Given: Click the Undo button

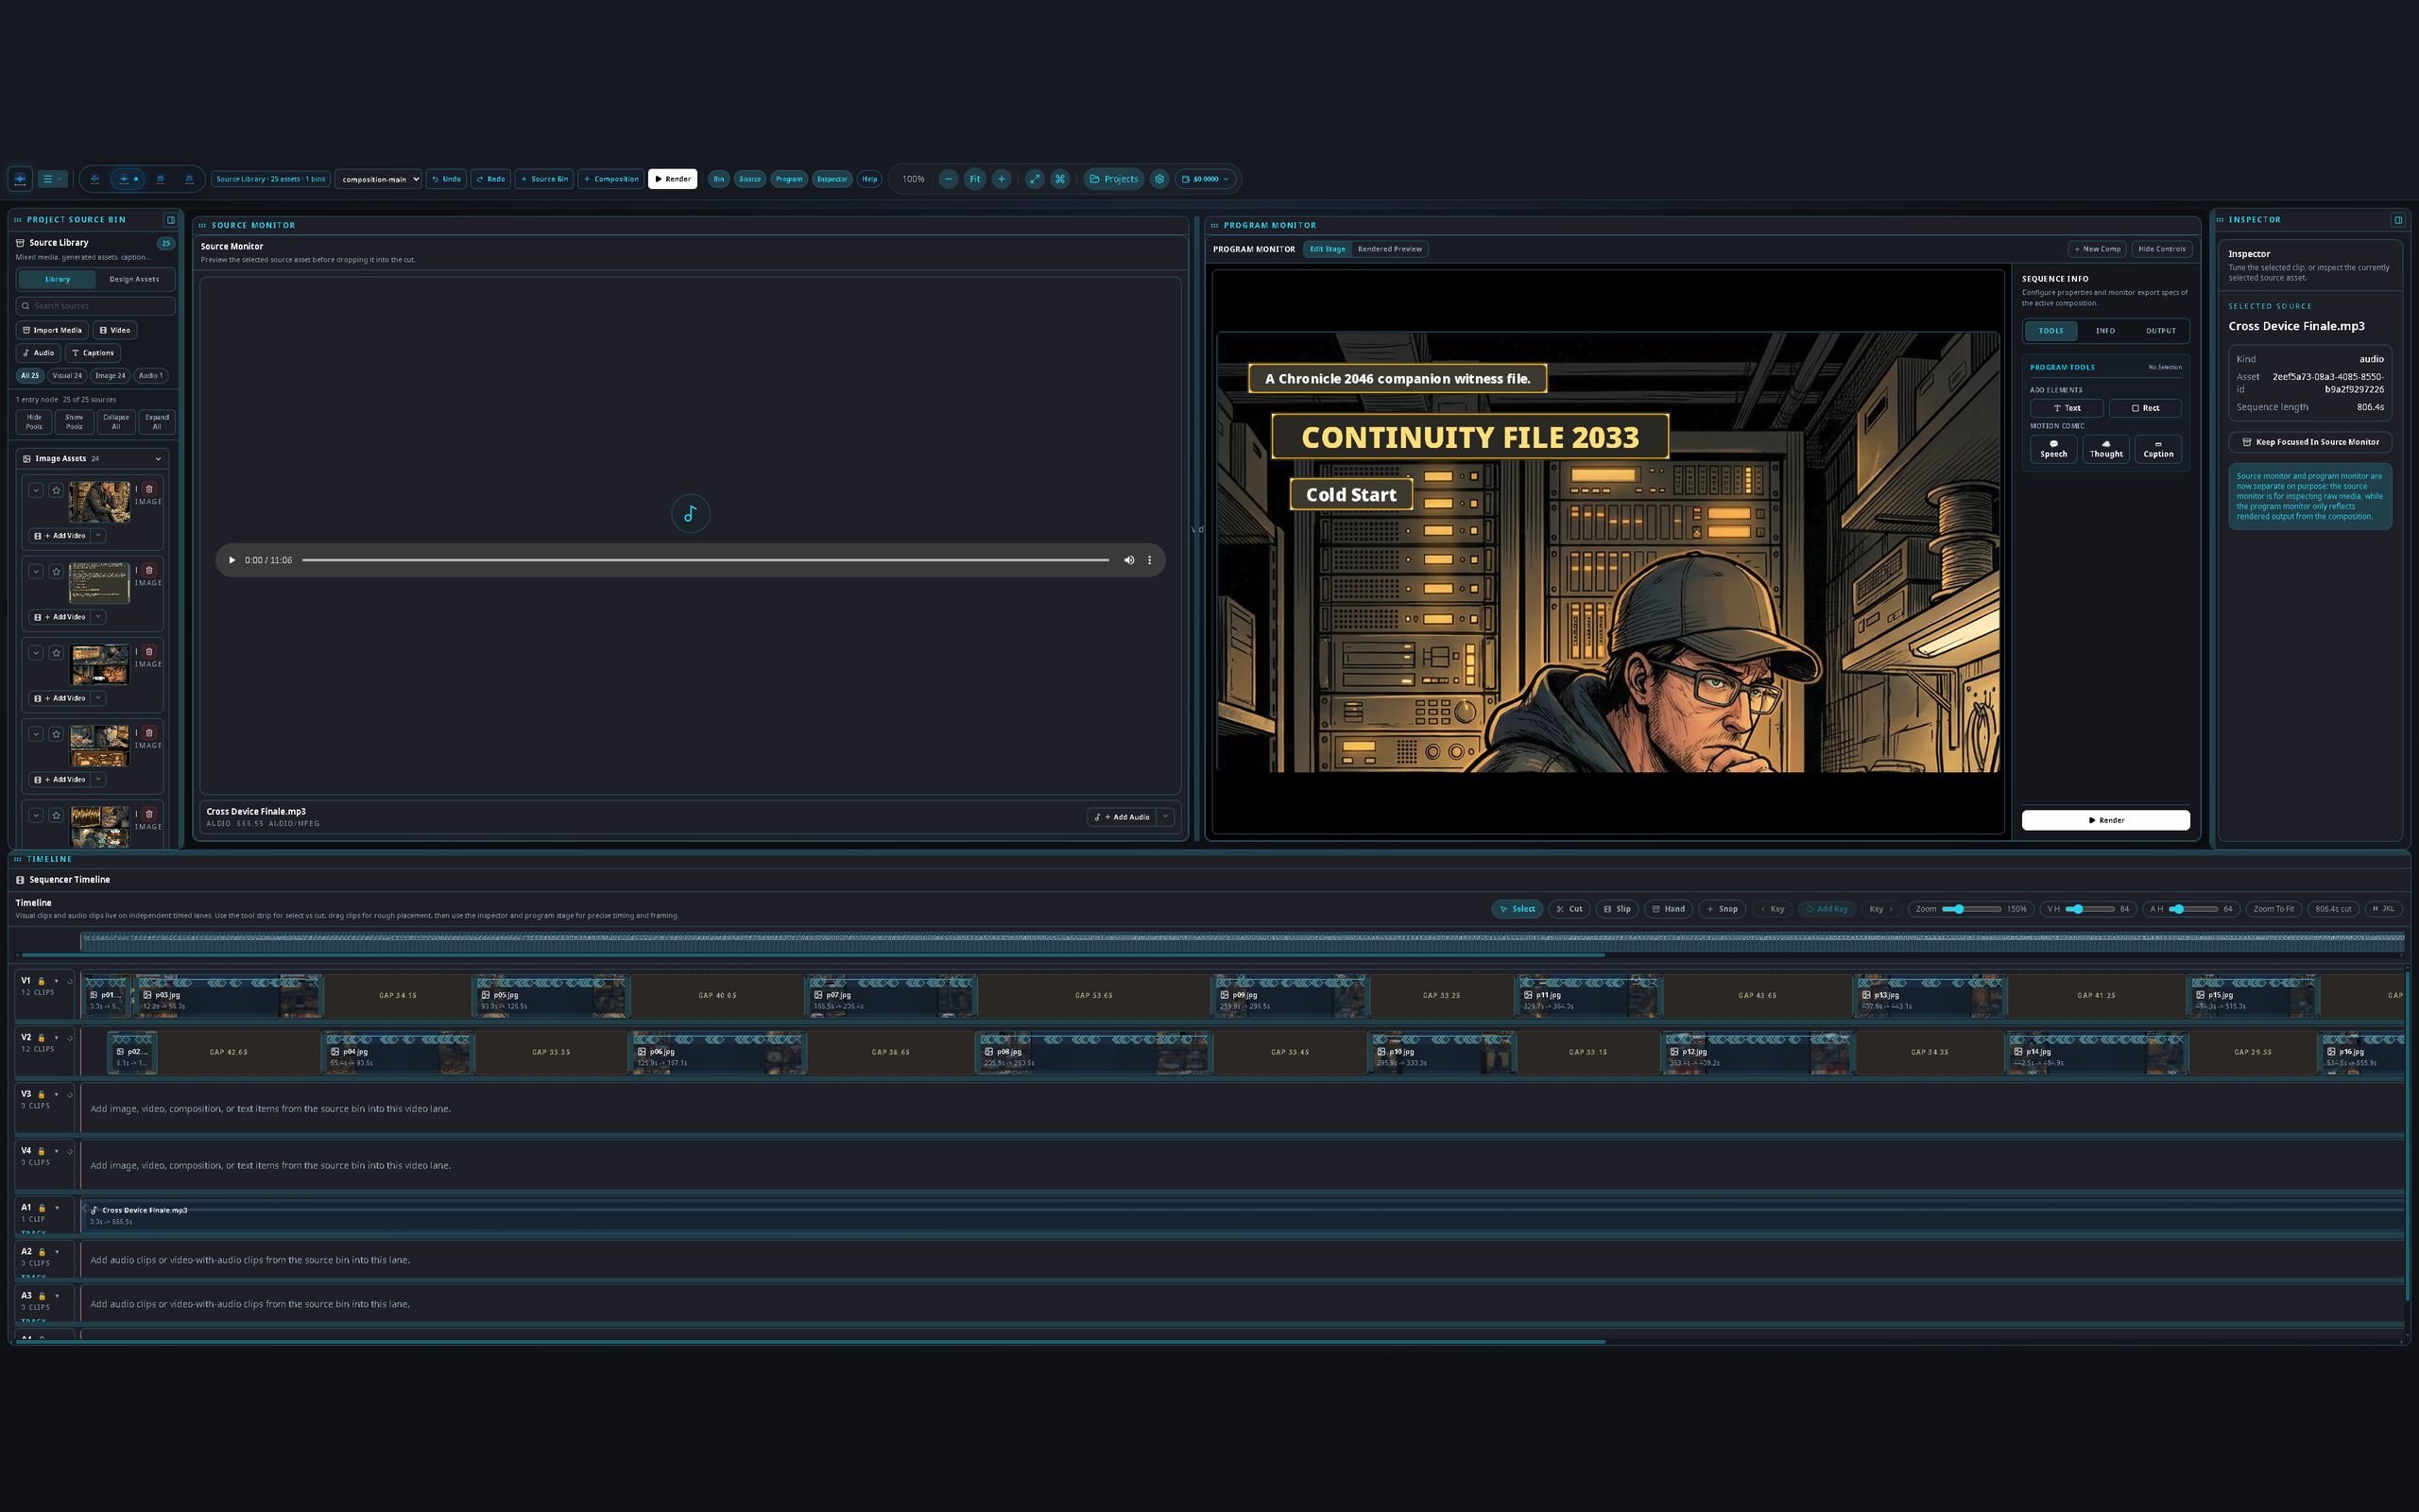Looking at the screenshot, I should pyautogui.click(x=446, y=179).
